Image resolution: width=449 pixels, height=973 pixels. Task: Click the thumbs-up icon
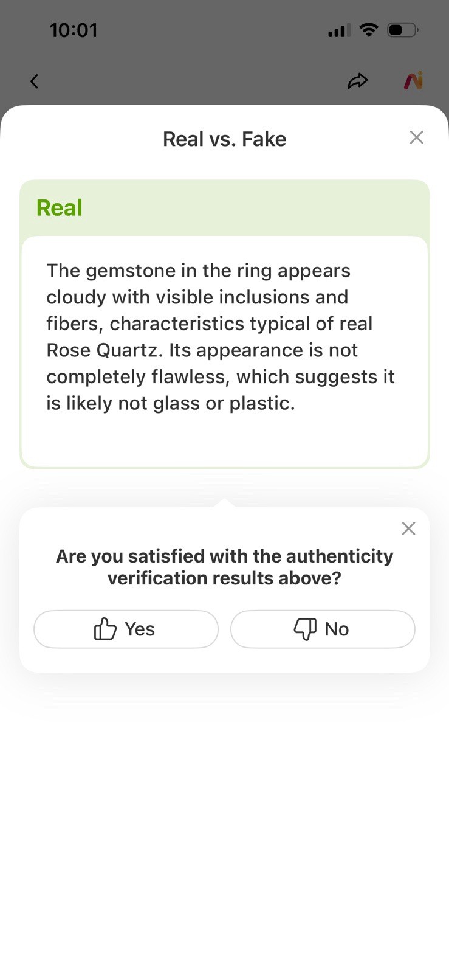(x=105, y=629)
